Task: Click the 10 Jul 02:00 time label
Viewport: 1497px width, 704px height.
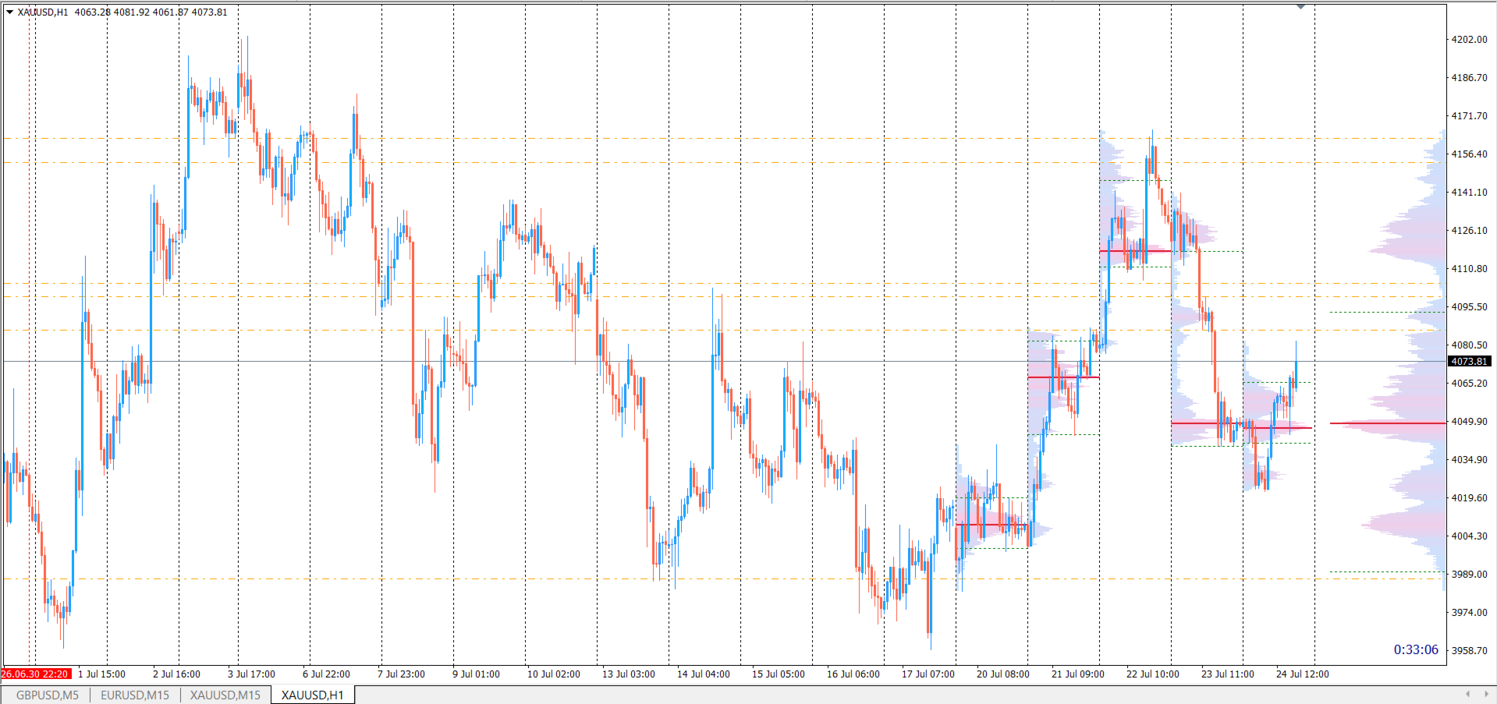Action: point(554,674)
